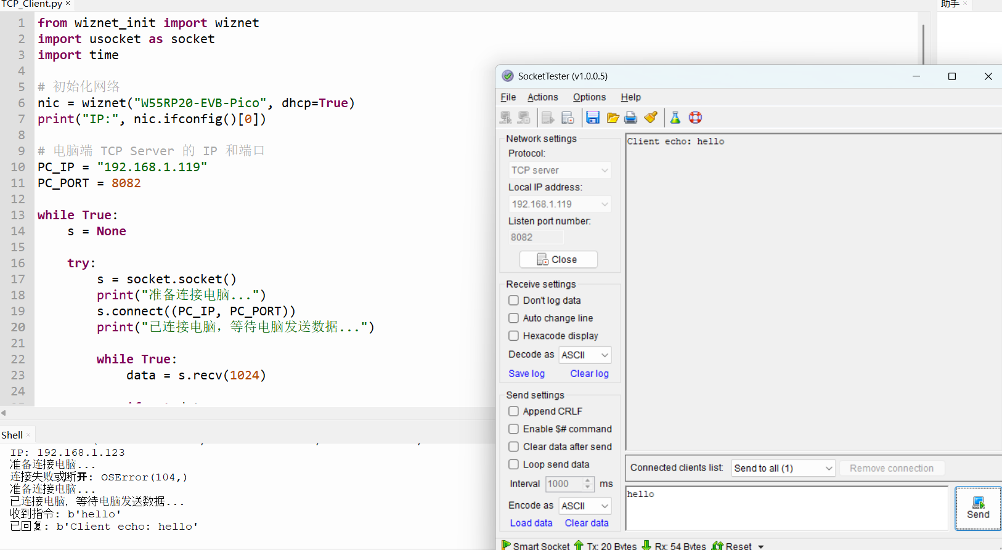Open the File menu in SocketTester

pos(508,97)
